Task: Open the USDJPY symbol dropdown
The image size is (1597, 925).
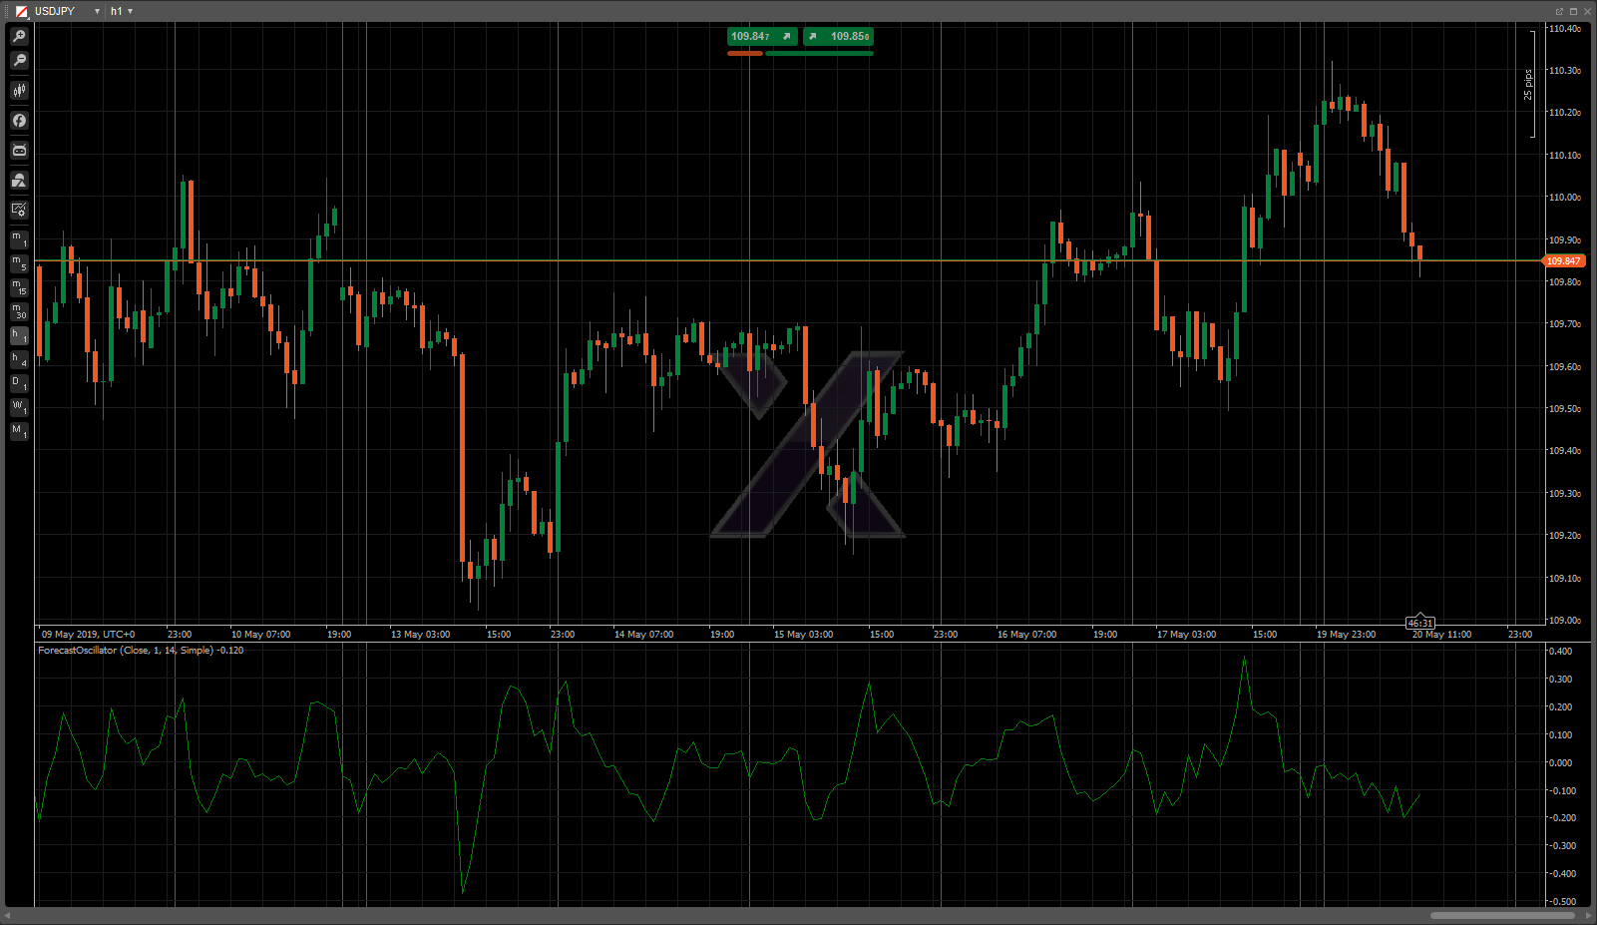Action: click(97, 11)
